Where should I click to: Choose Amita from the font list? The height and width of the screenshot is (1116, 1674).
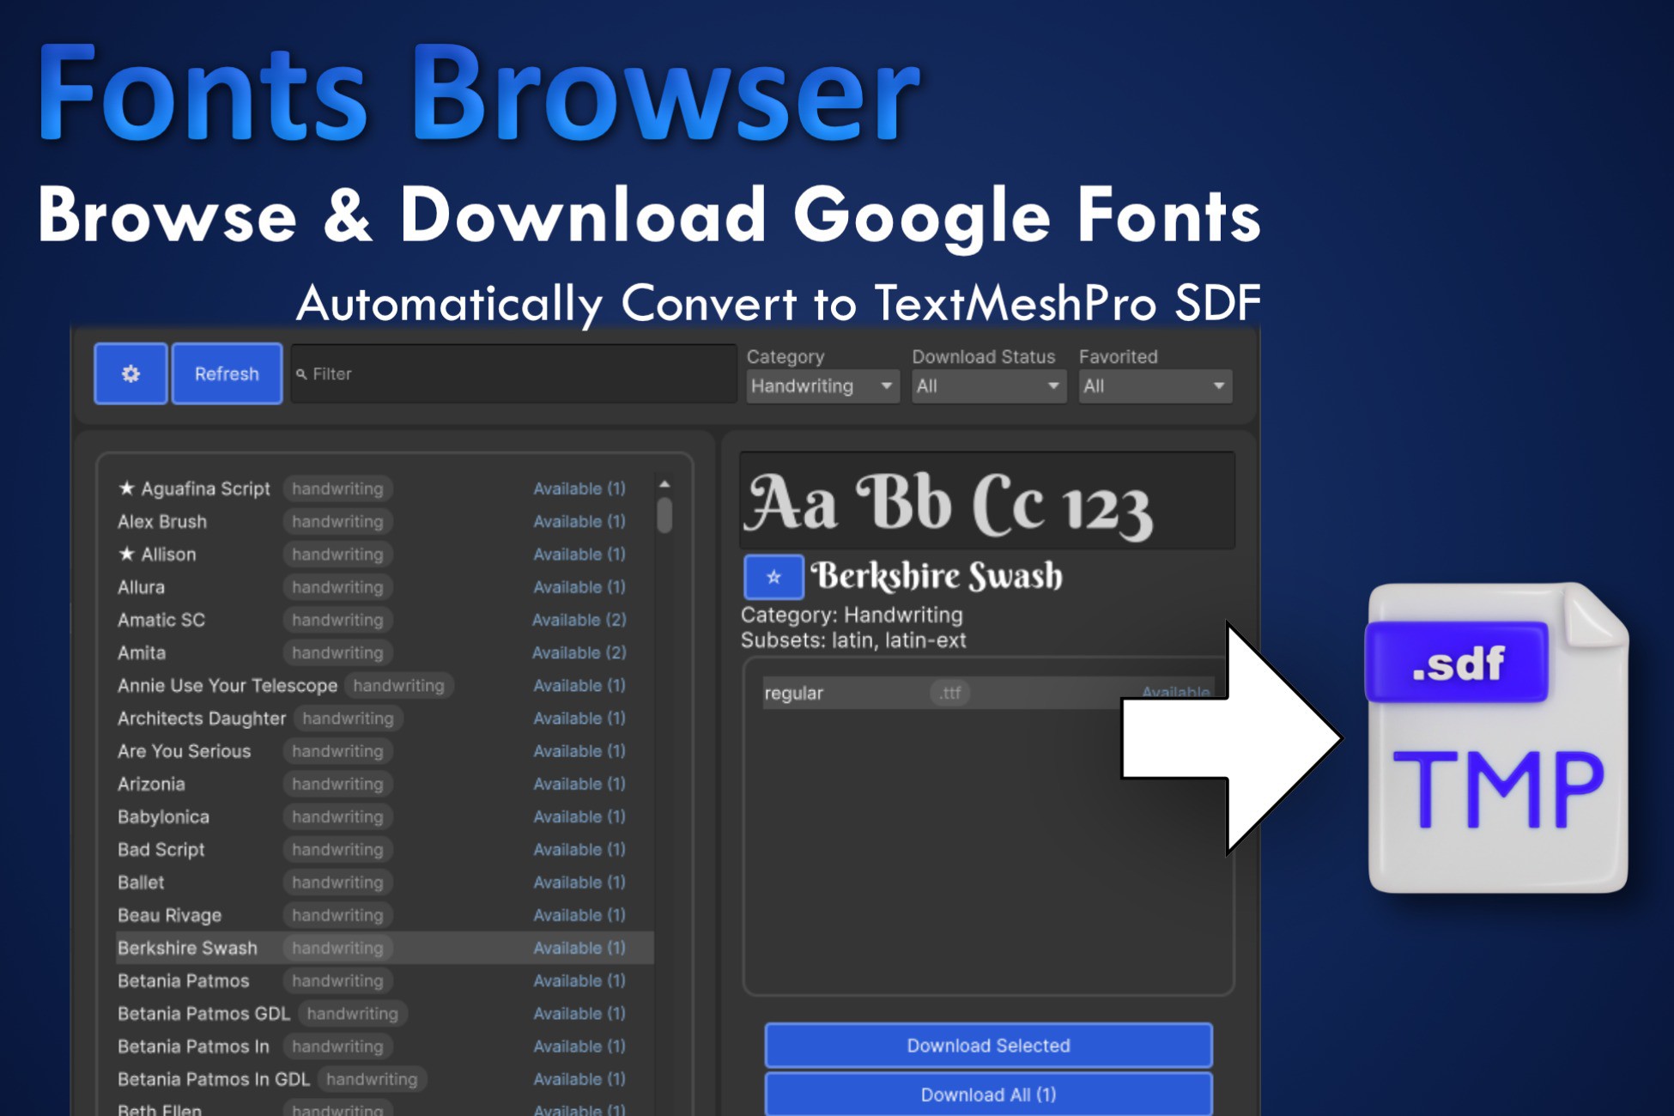385,652
